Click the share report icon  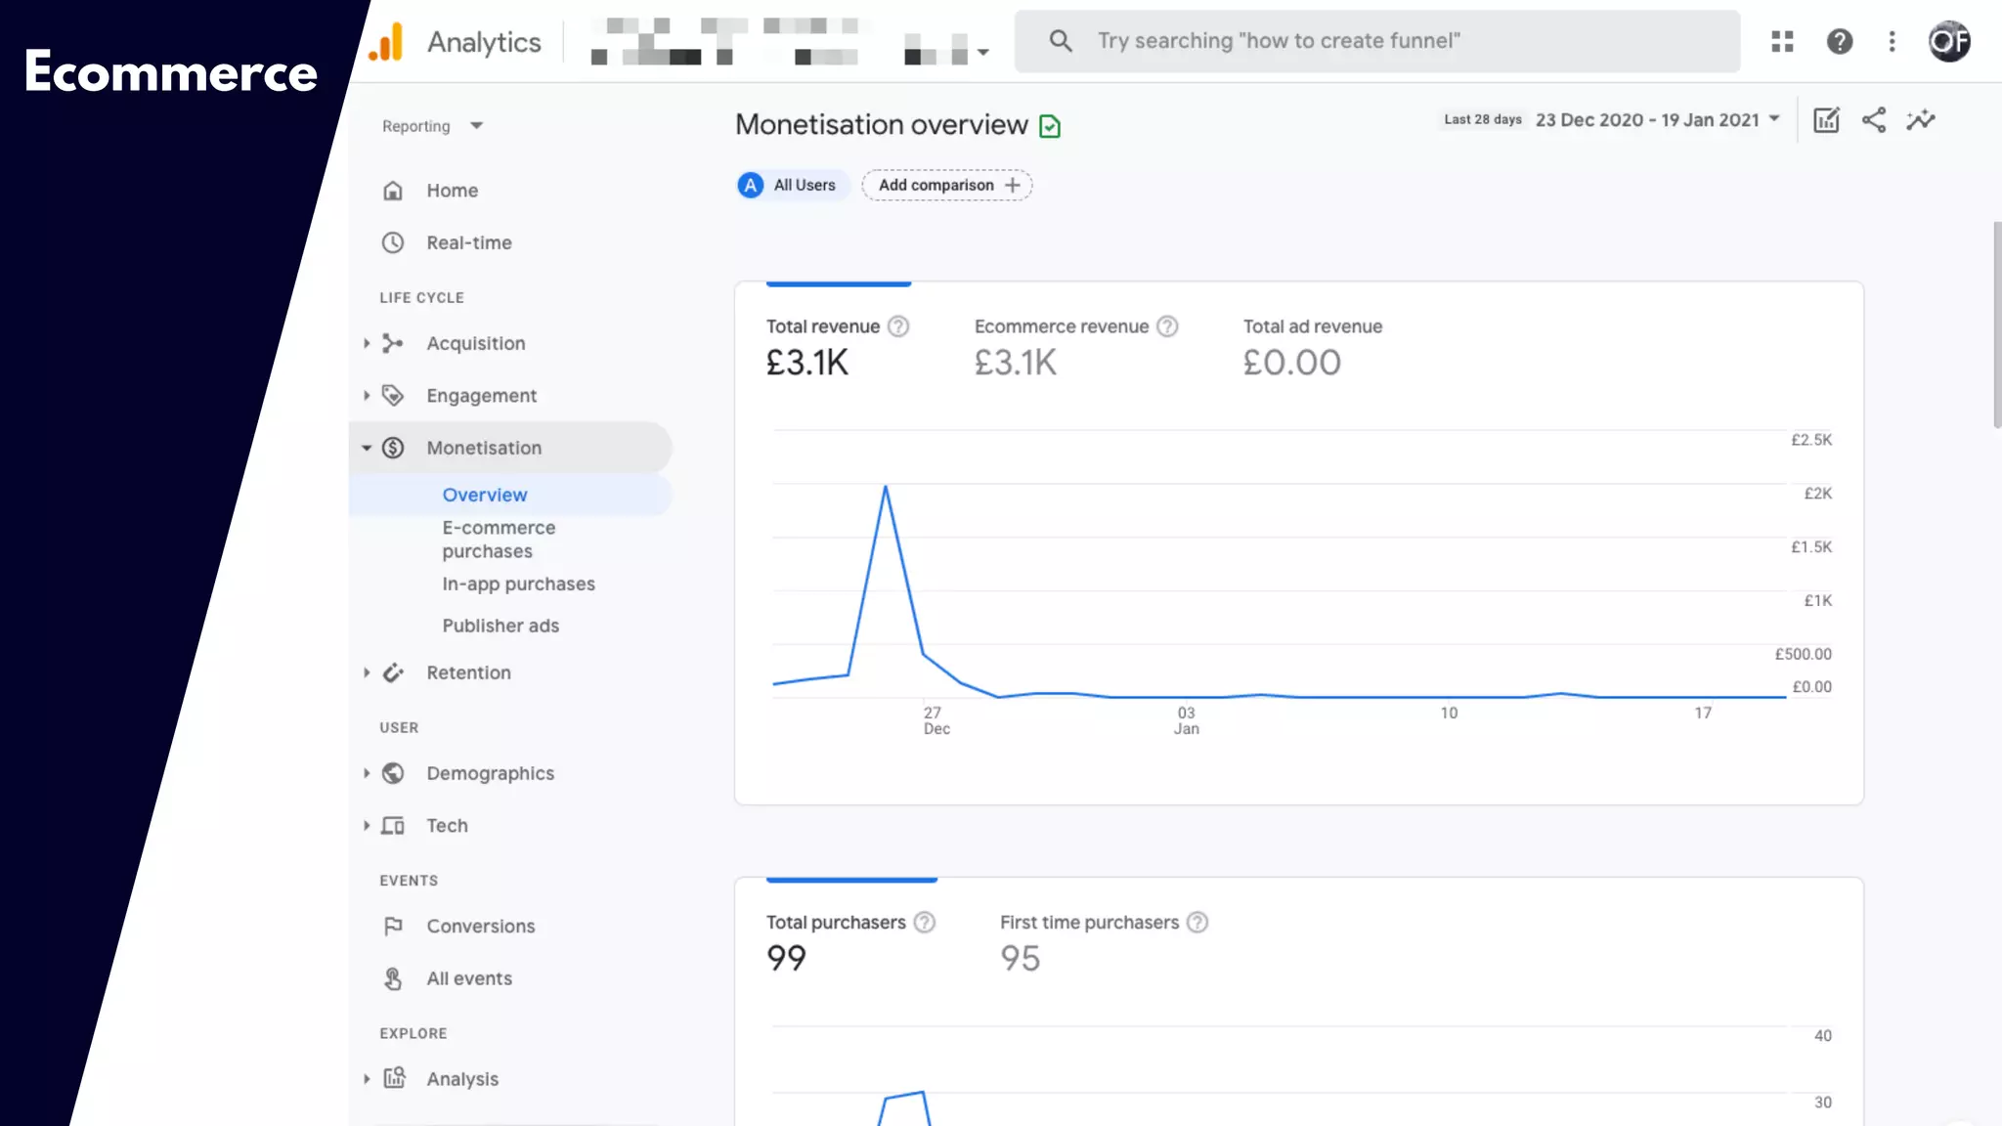click(1873, 120)
